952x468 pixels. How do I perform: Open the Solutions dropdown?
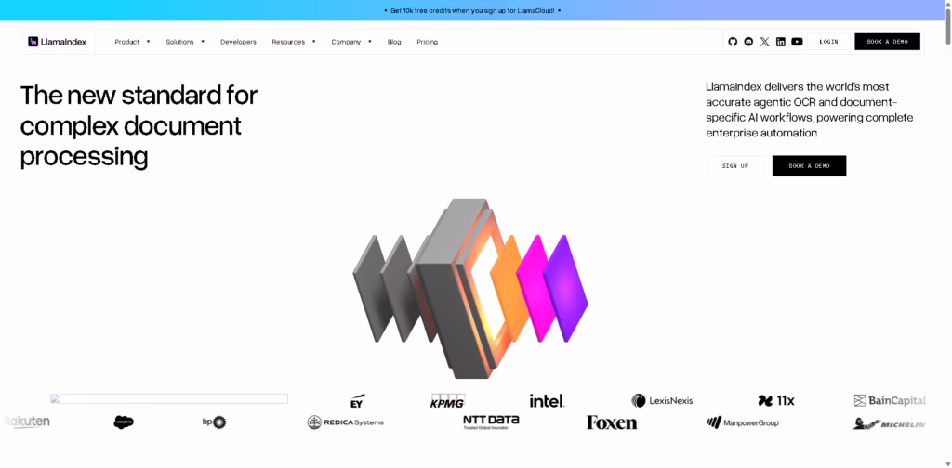tap(185, 42)
